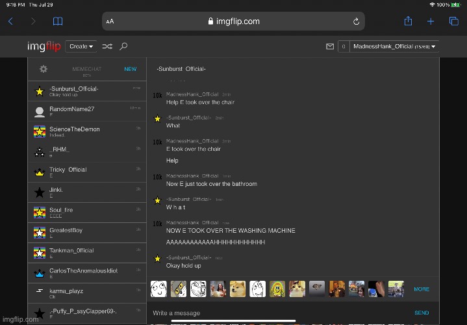Start a NEW memechat
Image resolution: width=467 pixels, height=325 pixels.
click(x=130, y=69)
